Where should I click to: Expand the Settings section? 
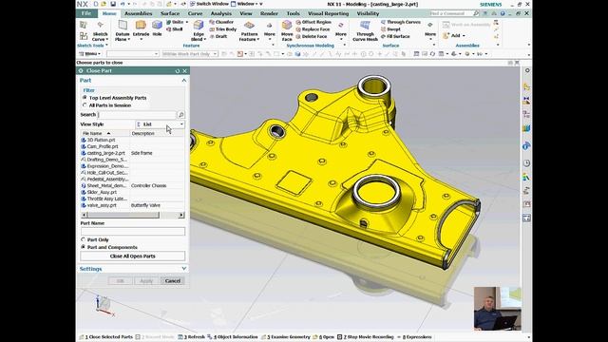(x=183, y=269)
